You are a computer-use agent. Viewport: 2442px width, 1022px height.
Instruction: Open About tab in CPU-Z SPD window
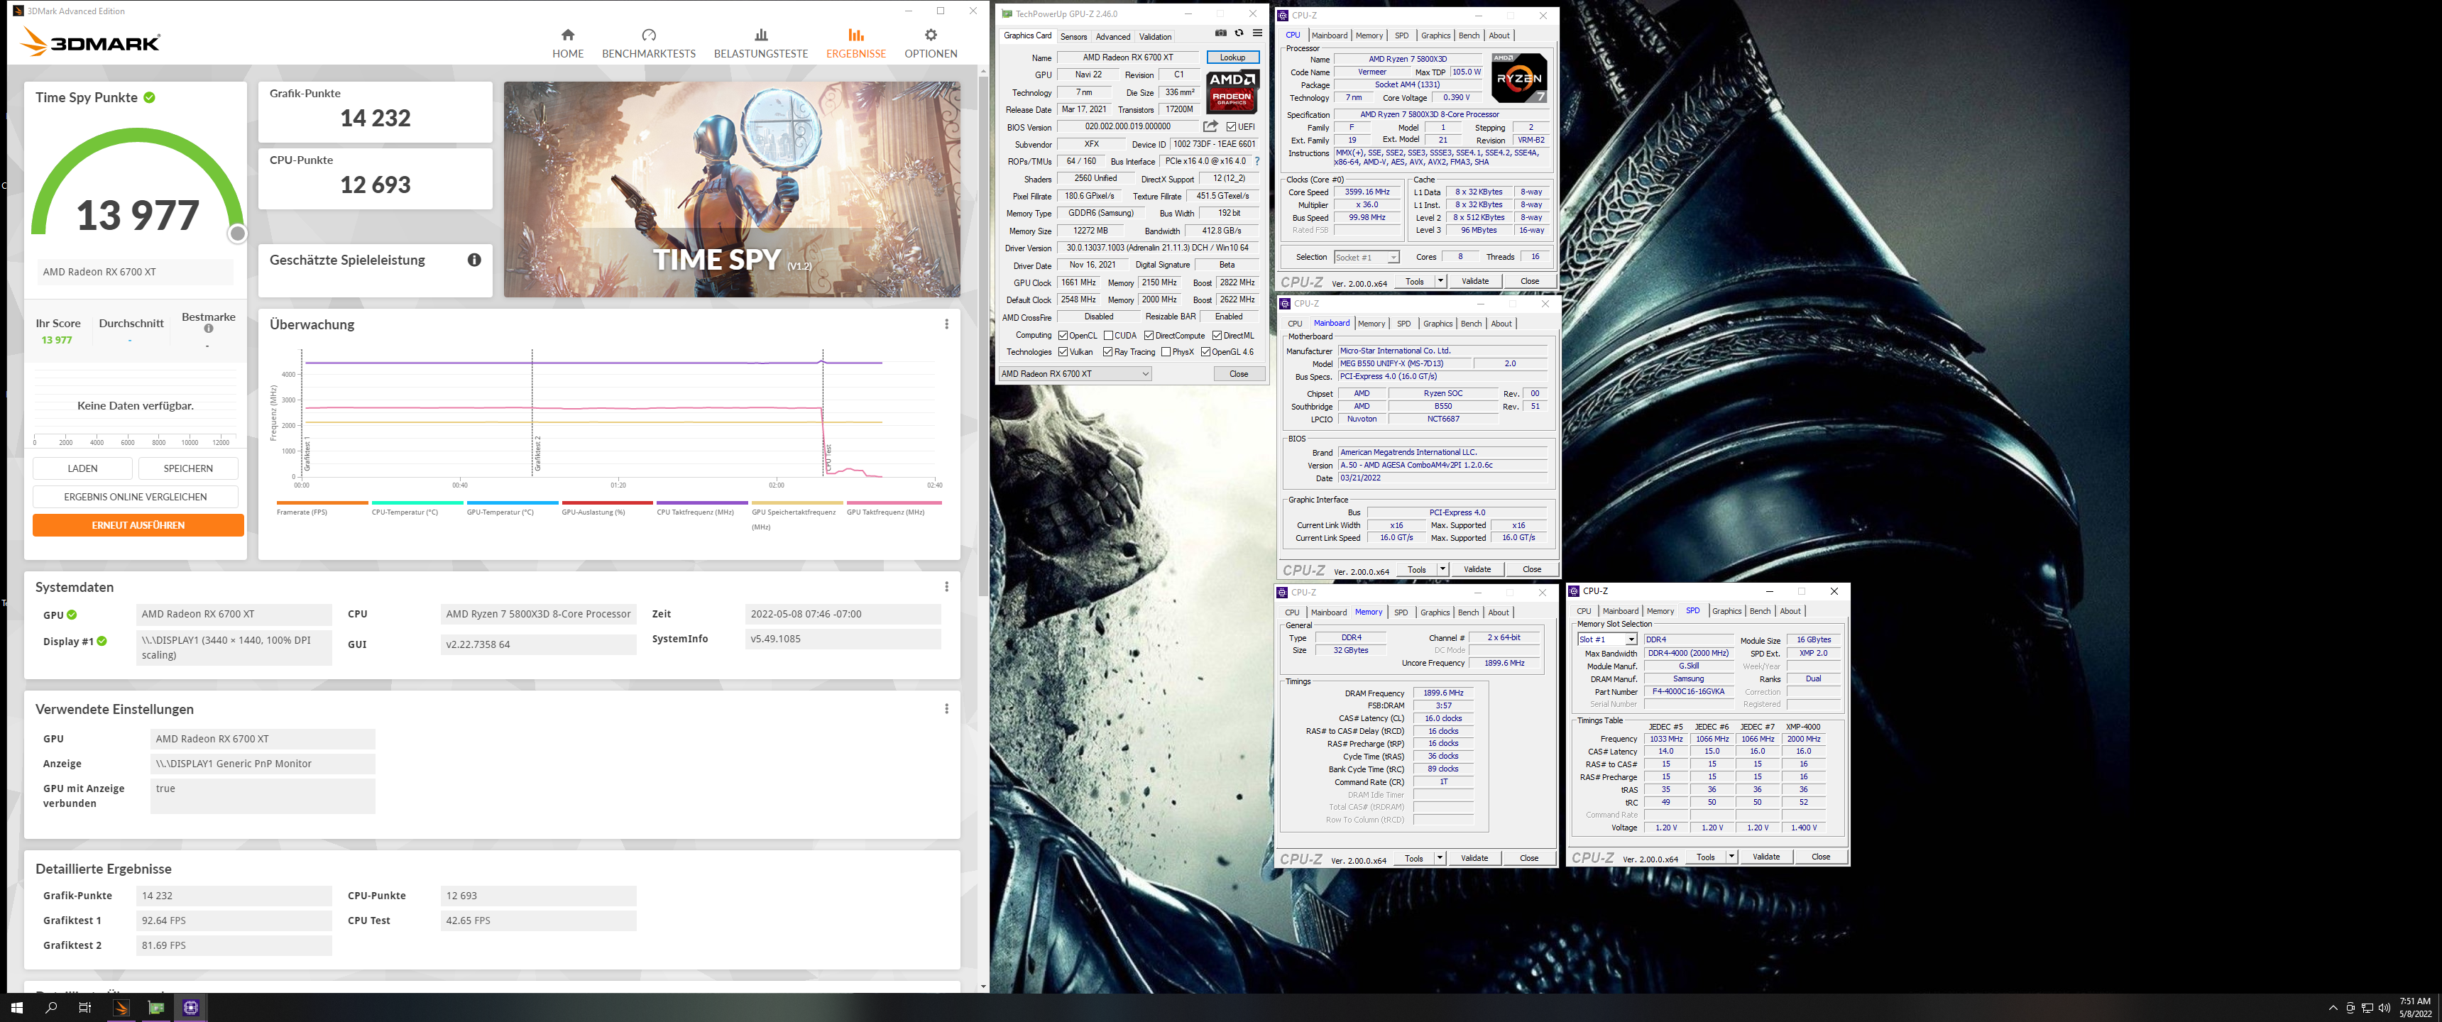point(1790,612)
